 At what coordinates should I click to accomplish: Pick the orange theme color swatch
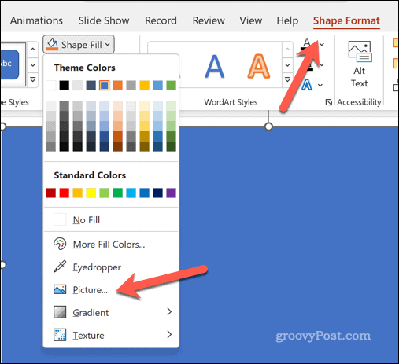coord(118,86)
